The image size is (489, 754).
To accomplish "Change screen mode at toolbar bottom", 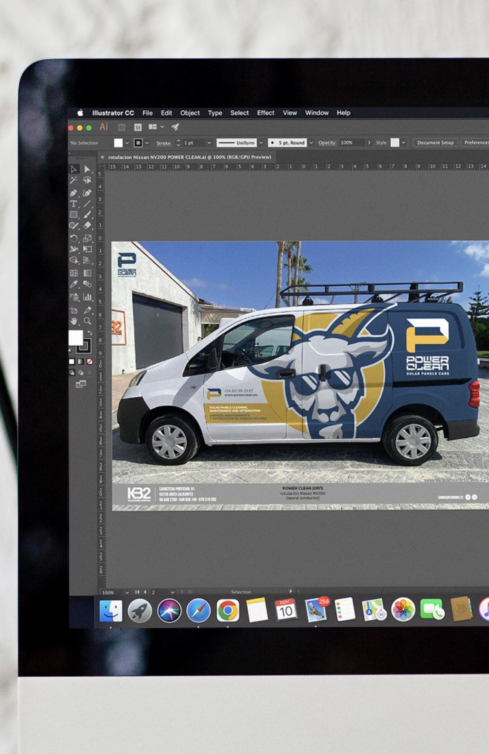I will [x=81, y=384].
